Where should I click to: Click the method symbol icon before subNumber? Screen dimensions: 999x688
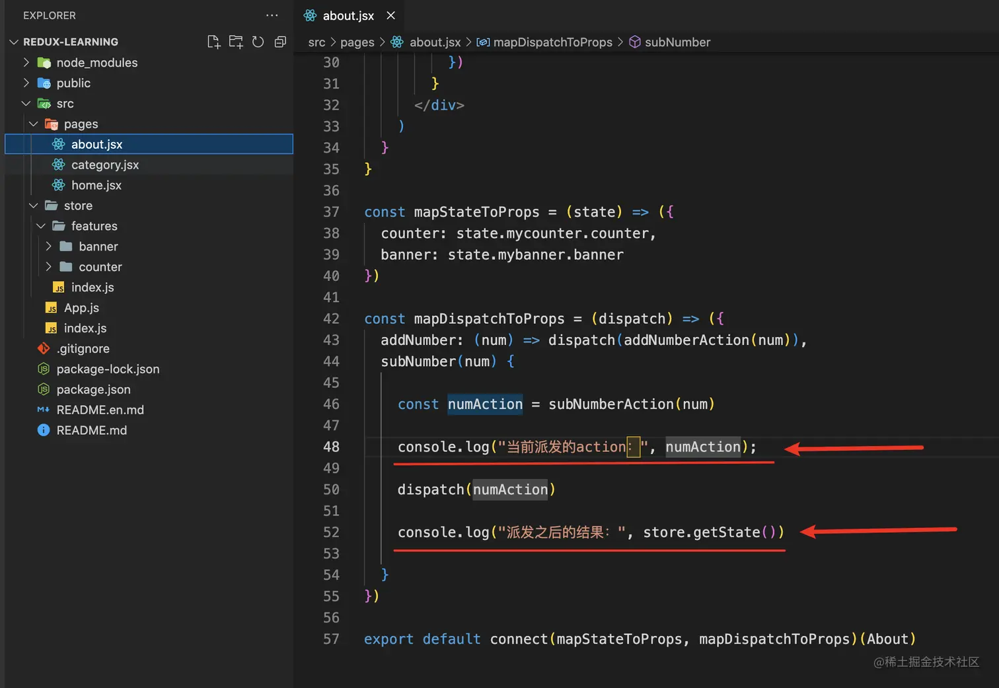click(x=635, y=42)
